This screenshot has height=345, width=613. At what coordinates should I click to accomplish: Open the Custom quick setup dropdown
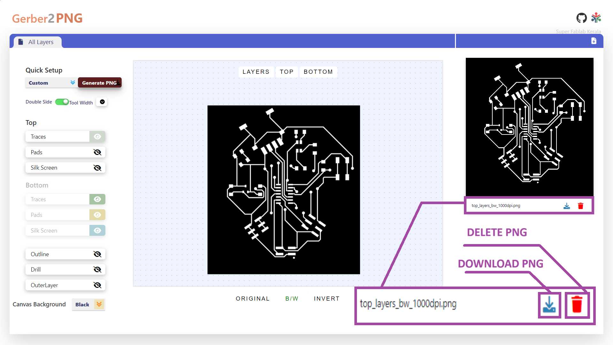pos(51,83)
